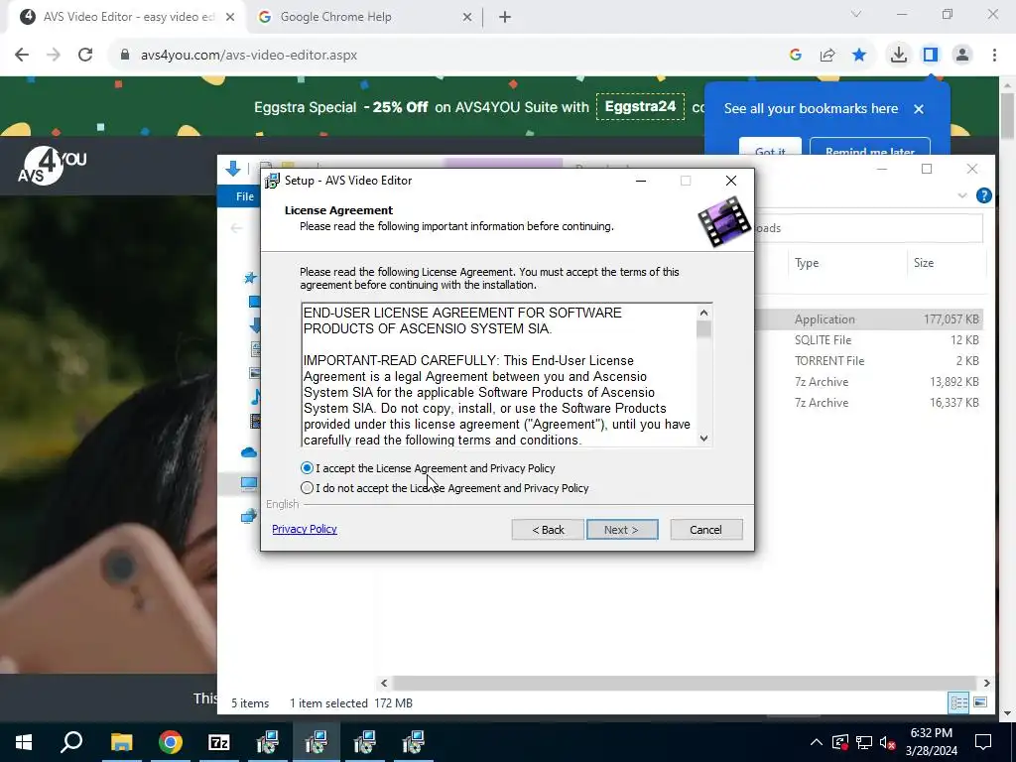Minimize the Setup - AVS Video Editor dialog
The height and width of the screenshot is (762, 1016).
(x=641, y=181)
